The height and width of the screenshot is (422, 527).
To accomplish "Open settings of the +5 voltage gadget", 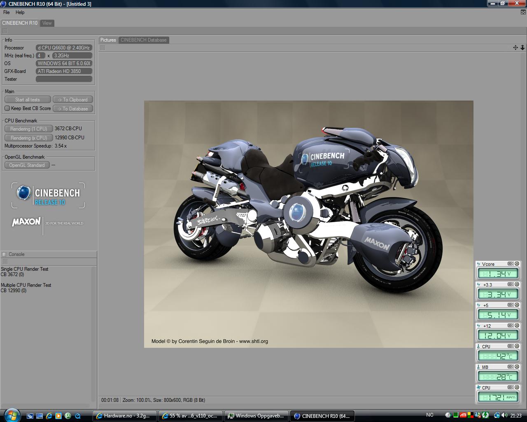I will [x=511, y=305].
